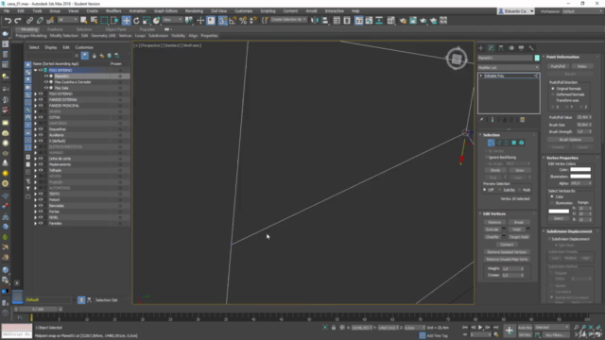The height and width of the screenshot is (340, 605).
Task: Click the Pin Stack icon
Action: pyautogui.click(x=481, y=120)
